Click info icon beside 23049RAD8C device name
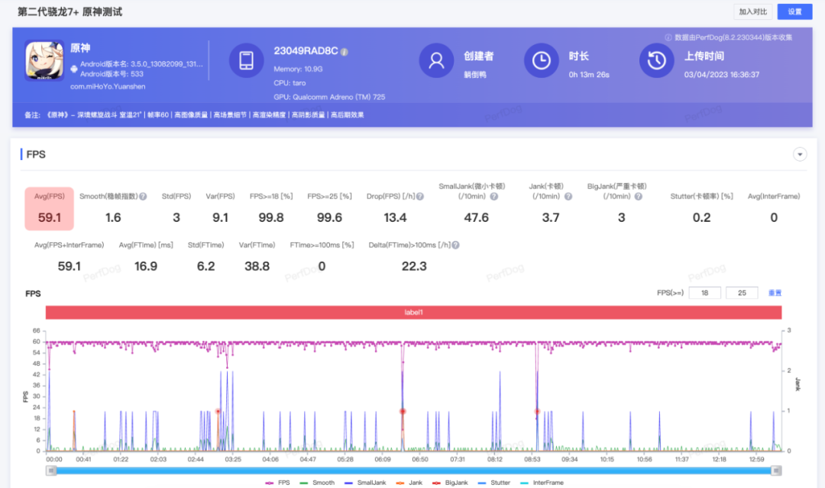Screen dimensions: 825x488 (x=345, y=51)
